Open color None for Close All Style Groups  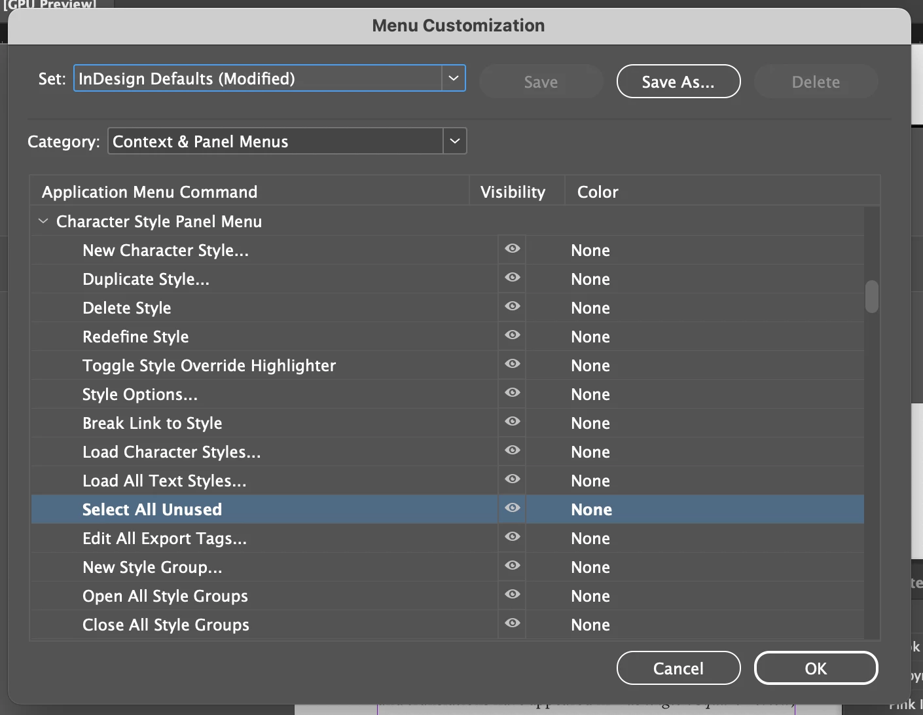590,625
